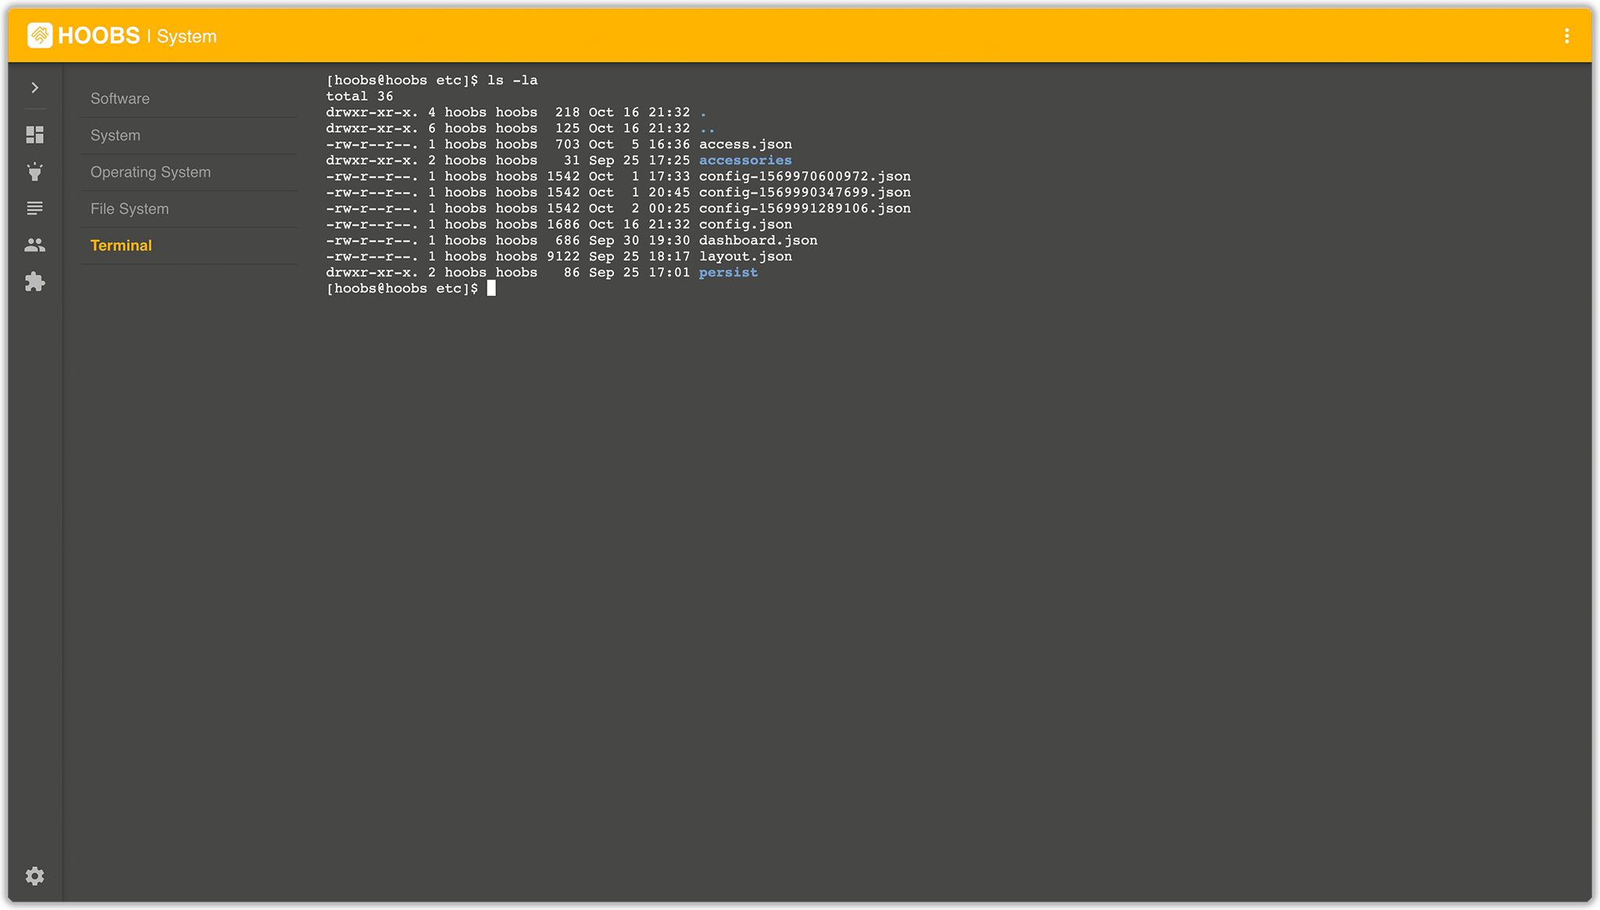Click the System header label

click(x=187, y=37)
